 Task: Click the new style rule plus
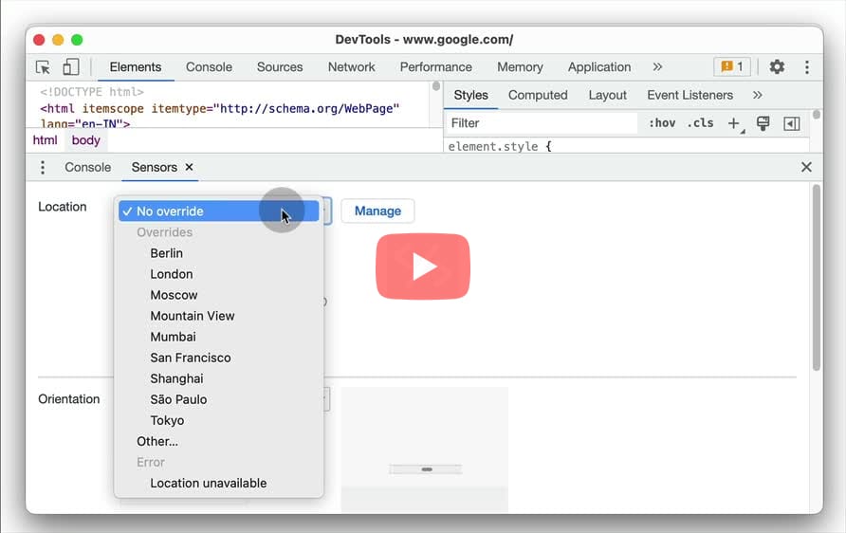click(x=734, y=123)
